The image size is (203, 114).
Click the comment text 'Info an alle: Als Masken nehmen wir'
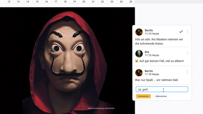pos(159,39)
